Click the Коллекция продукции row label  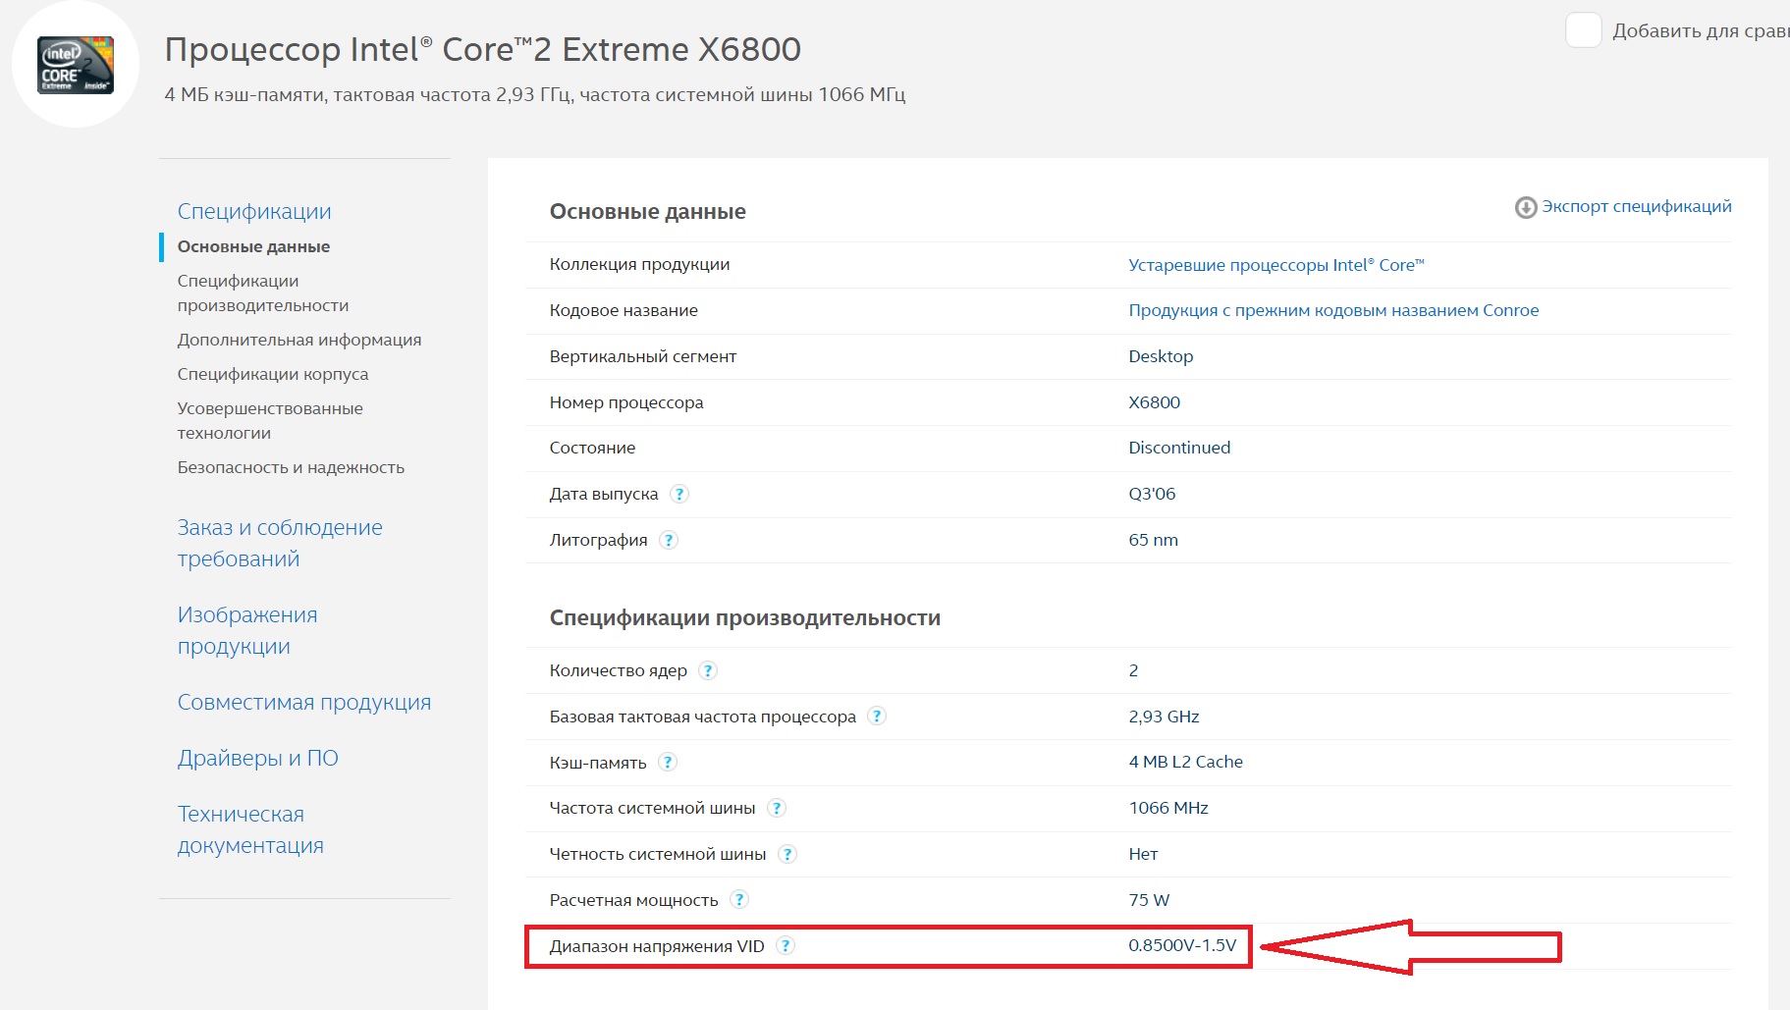point(639,264)
